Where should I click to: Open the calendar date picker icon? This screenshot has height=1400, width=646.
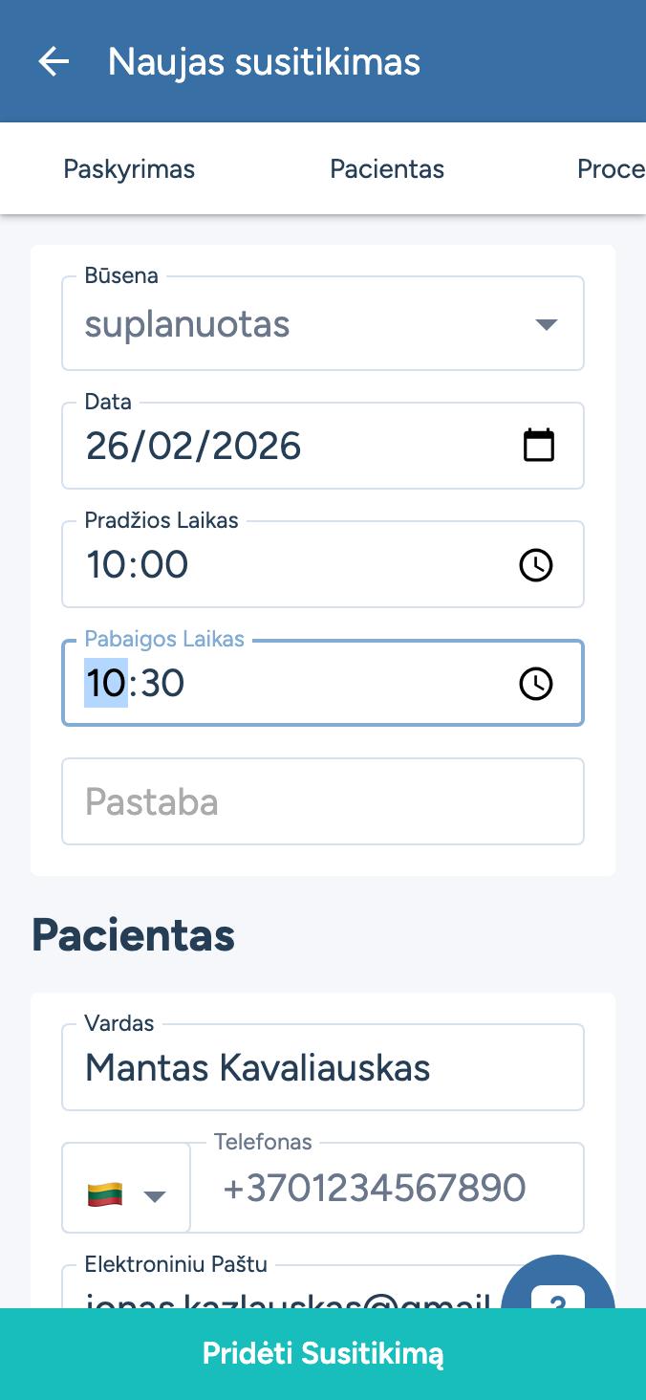point(539,446)
